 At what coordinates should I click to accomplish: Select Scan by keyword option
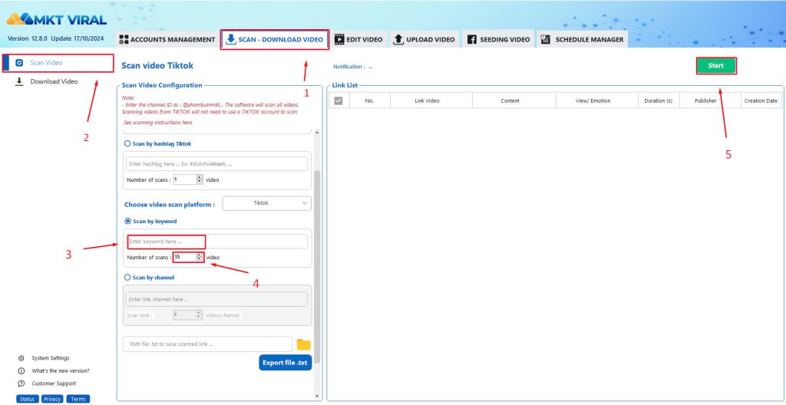point(150,221)
